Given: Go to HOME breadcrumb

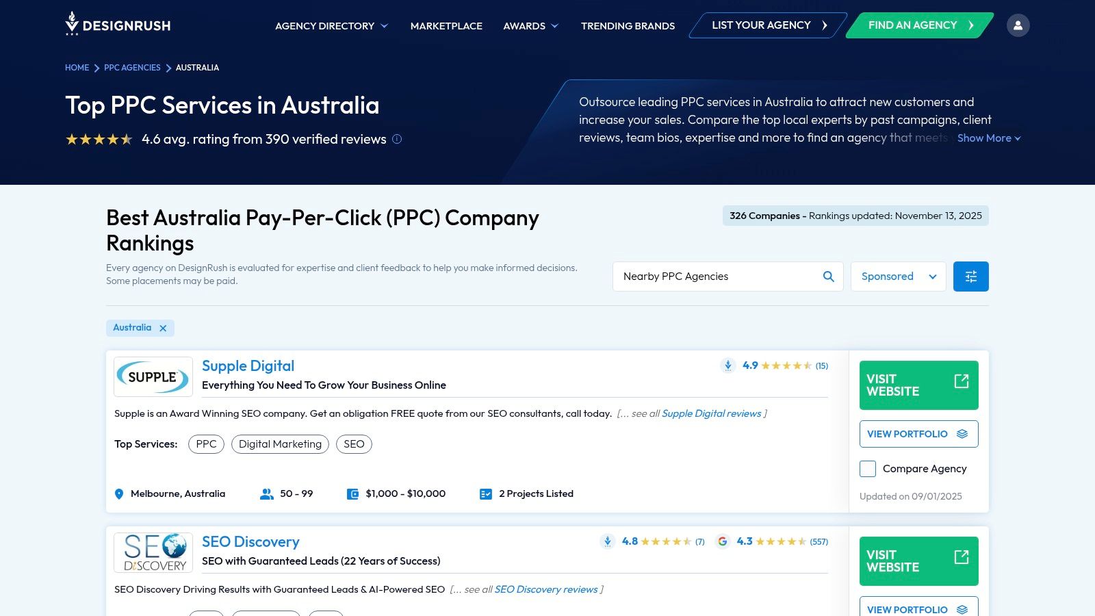Looking at the screenshot, I should (77, 68).
